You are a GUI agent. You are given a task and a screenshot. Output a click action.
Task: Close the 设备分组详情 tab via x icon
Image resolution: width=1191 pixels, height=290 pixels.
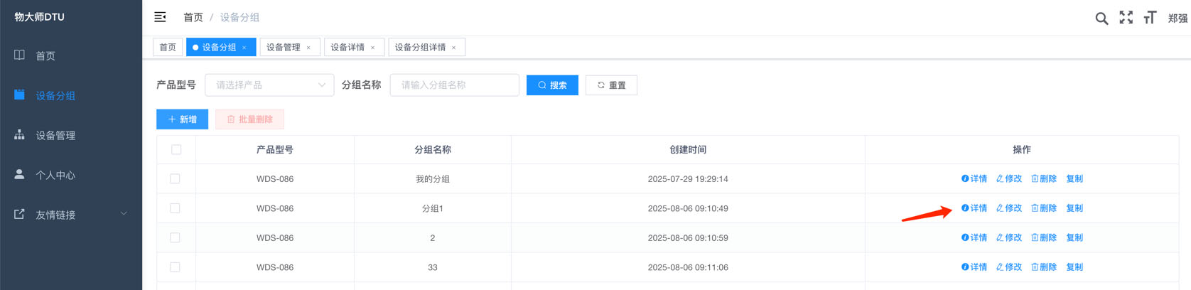454,48
